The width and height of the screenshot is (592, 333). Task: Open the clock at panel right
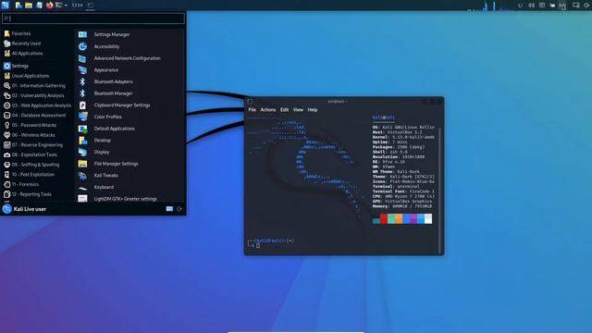[562, 6]
